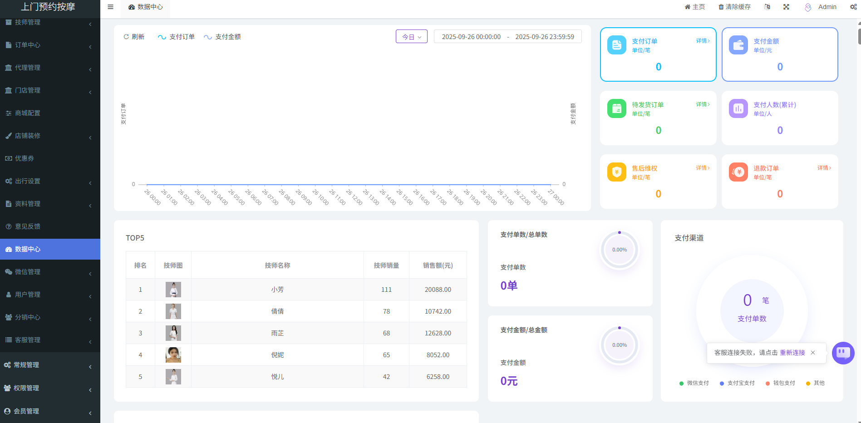
Task: Click the orange 售后维权 shield icon
Action: tap(616, 172)
